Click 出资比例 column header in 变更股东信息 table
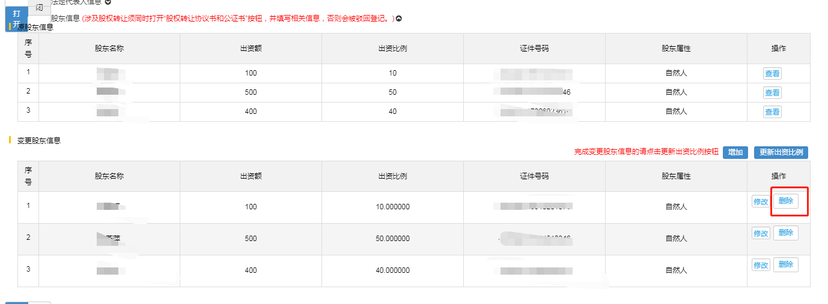 coord(392,176)
